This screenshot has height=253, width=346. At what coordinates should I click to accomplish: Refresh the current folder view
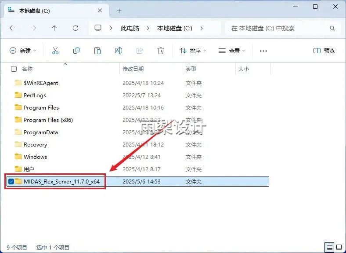point(76,28)
